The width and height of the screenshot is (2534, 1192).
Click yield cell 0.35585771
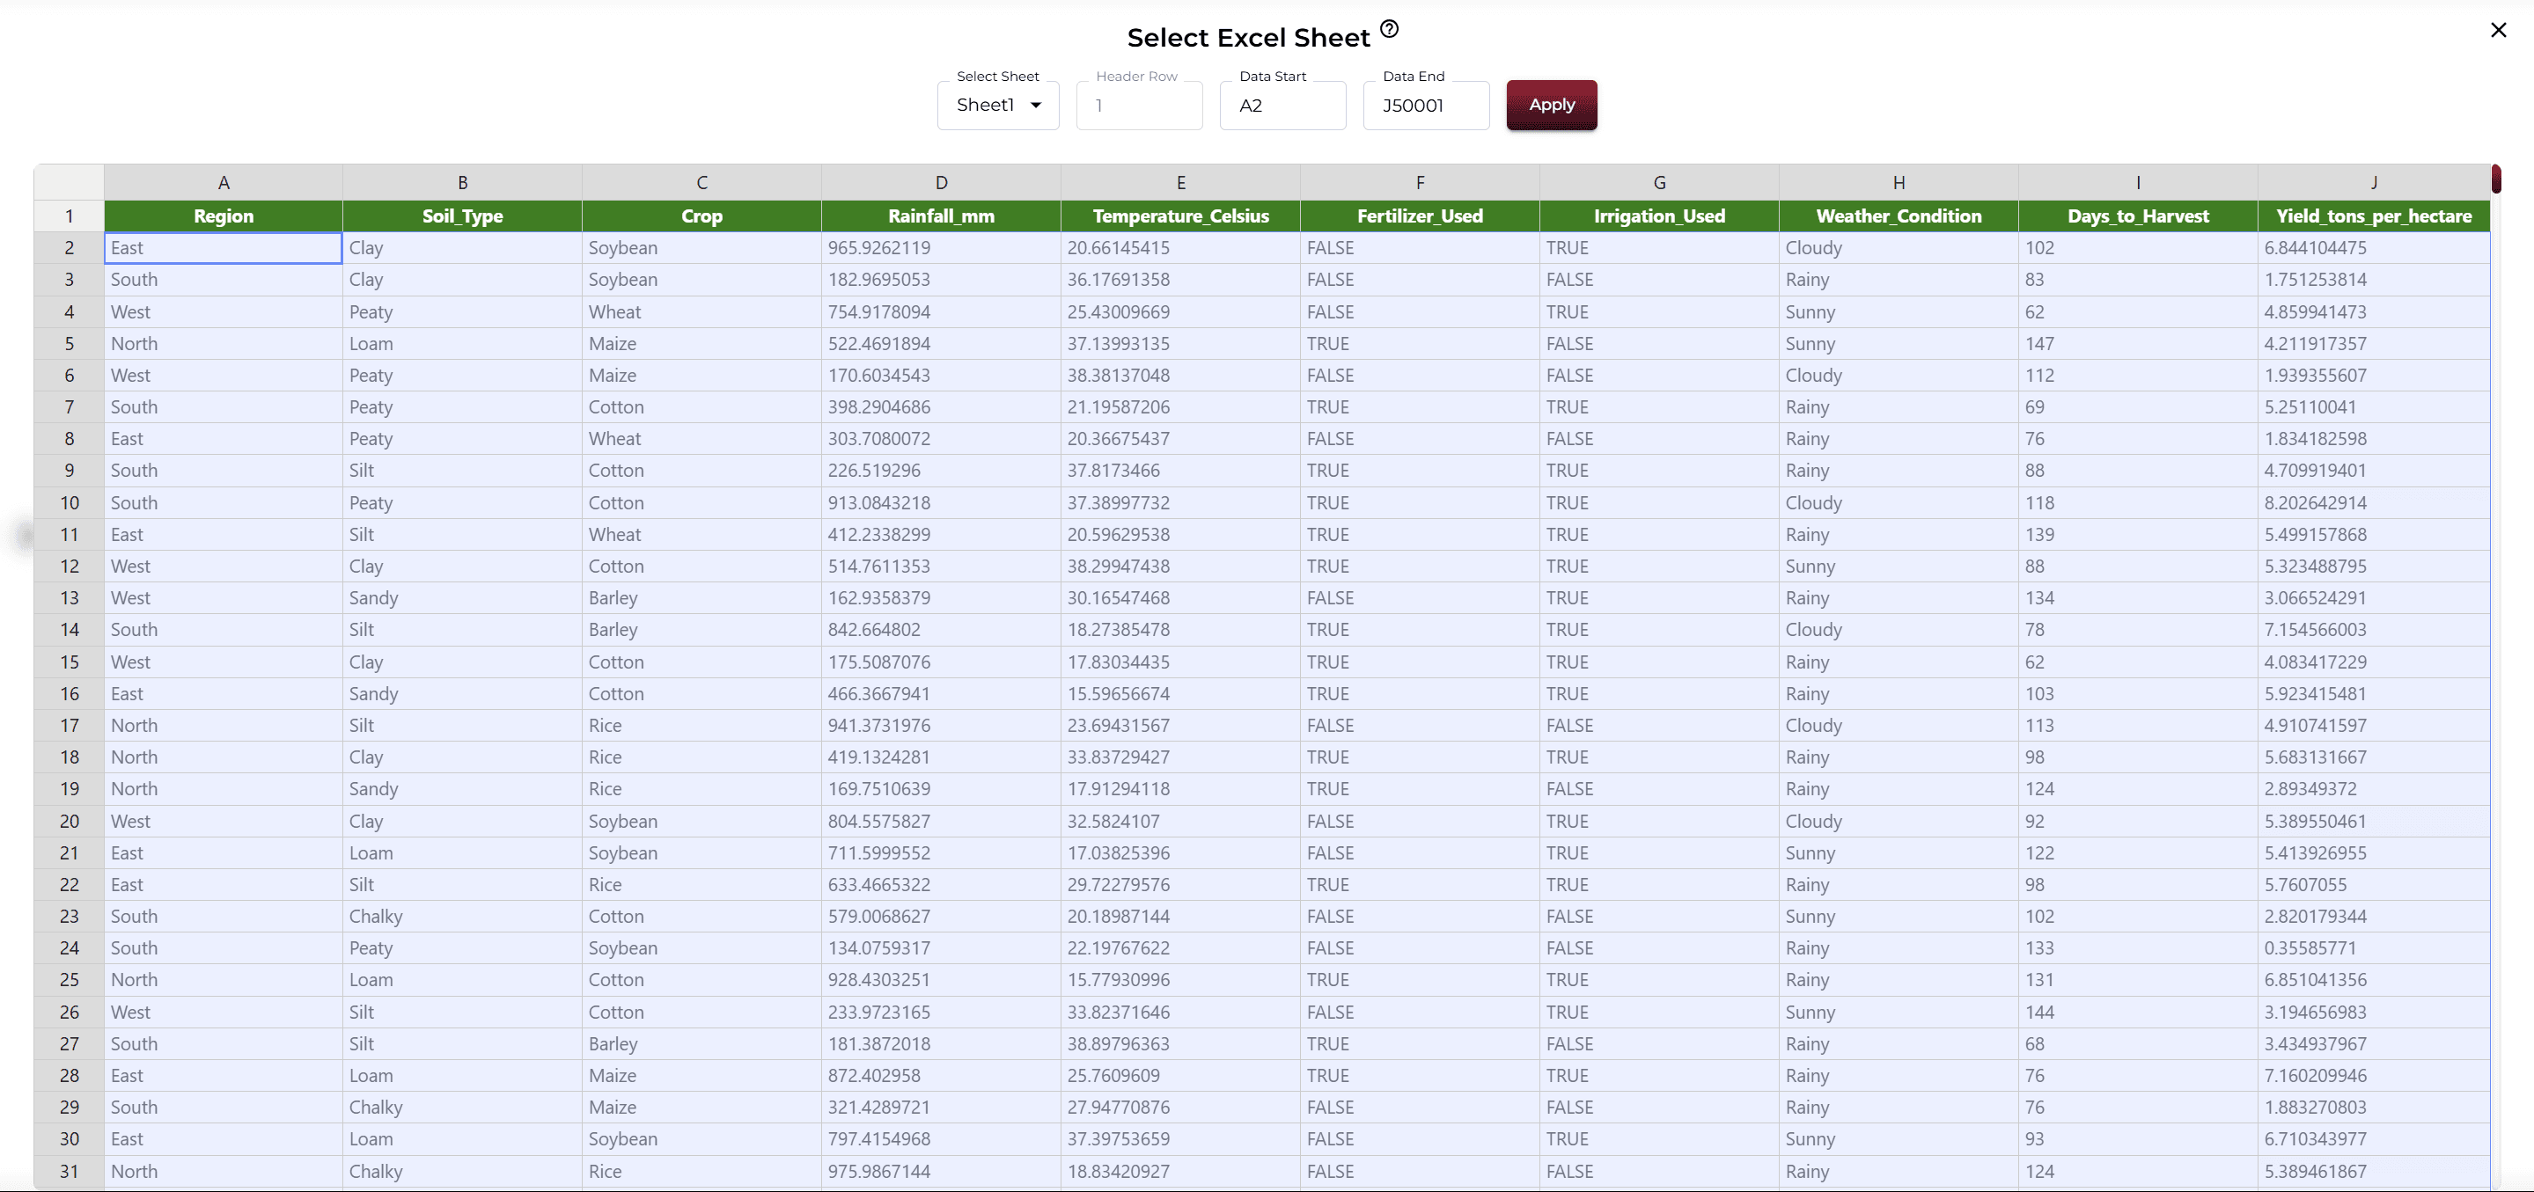[2374, 948]
